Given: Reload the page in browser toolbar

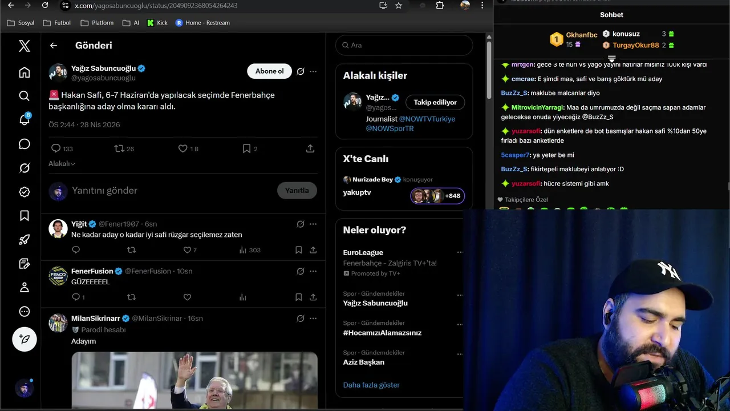Looking at the screenshot, I should click(45, 5).
